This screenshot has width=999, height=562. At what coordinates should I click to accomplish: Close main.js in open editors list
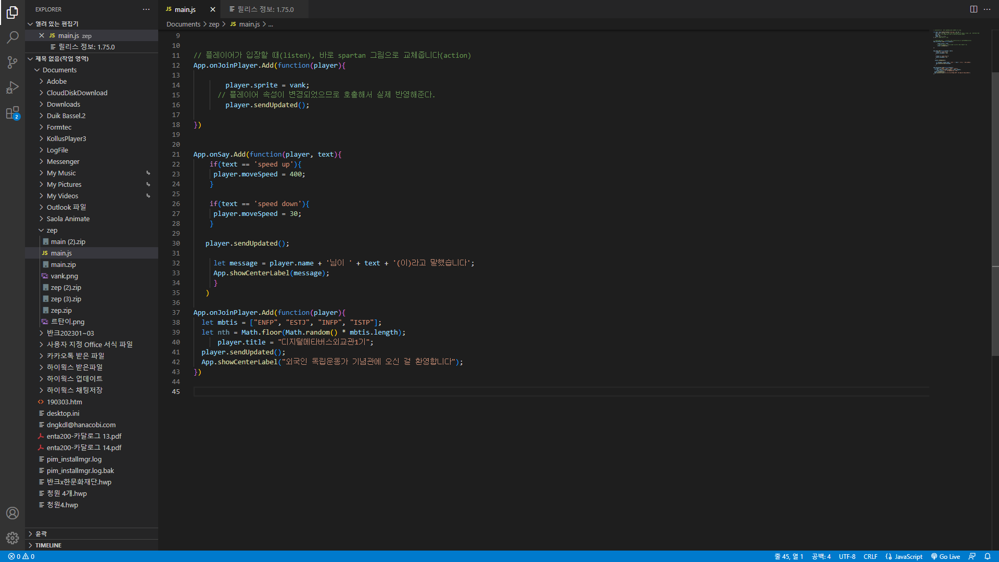(x=42, y=35)
